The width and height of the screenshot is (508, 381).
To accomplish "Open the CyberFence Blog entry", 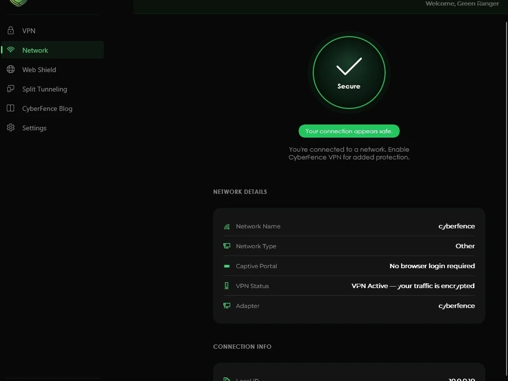I will (52, 108).
